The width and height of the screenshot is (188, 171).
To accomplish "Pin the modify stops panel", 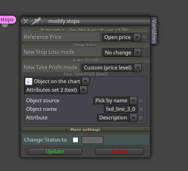I will [36, 21].
